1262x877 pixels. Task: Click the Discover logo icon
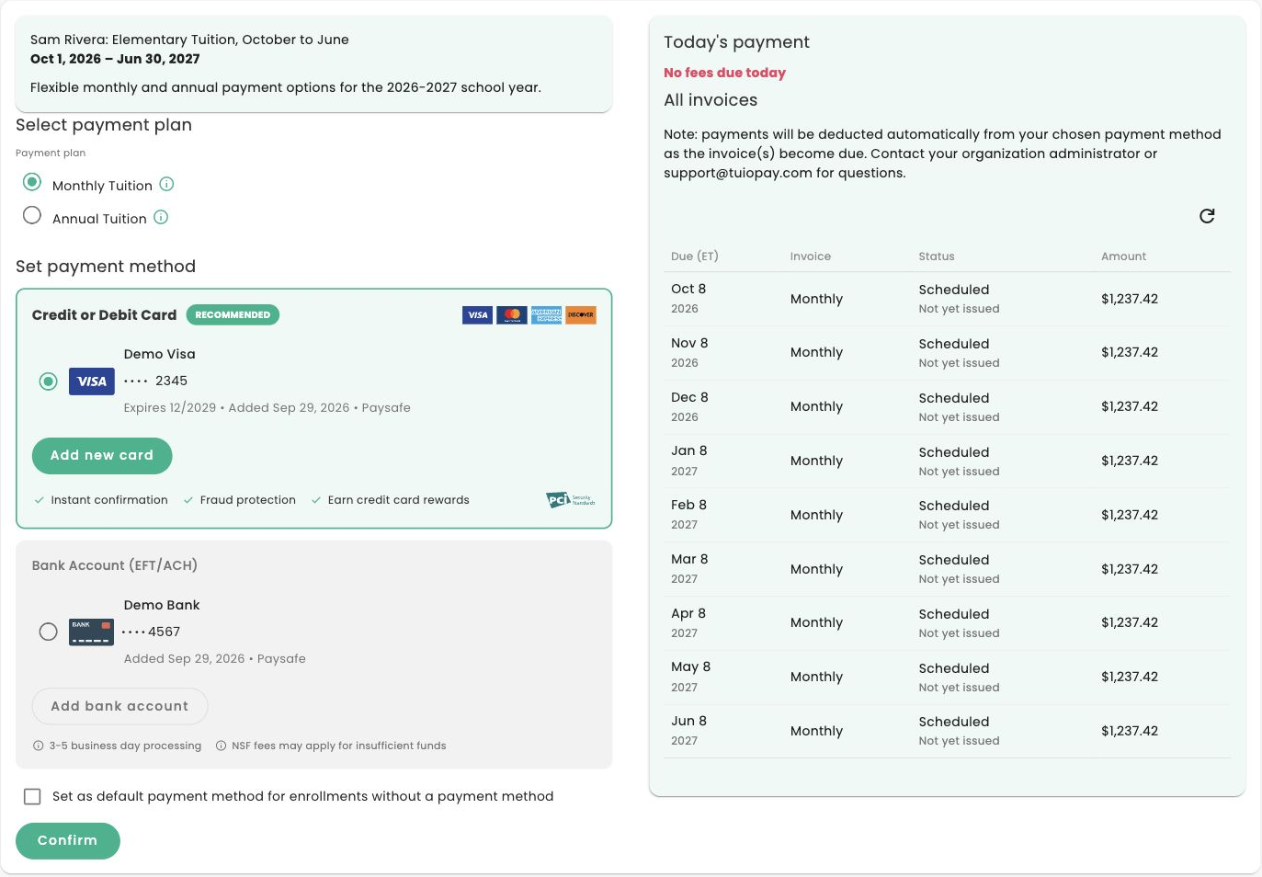tap(581, 315)
